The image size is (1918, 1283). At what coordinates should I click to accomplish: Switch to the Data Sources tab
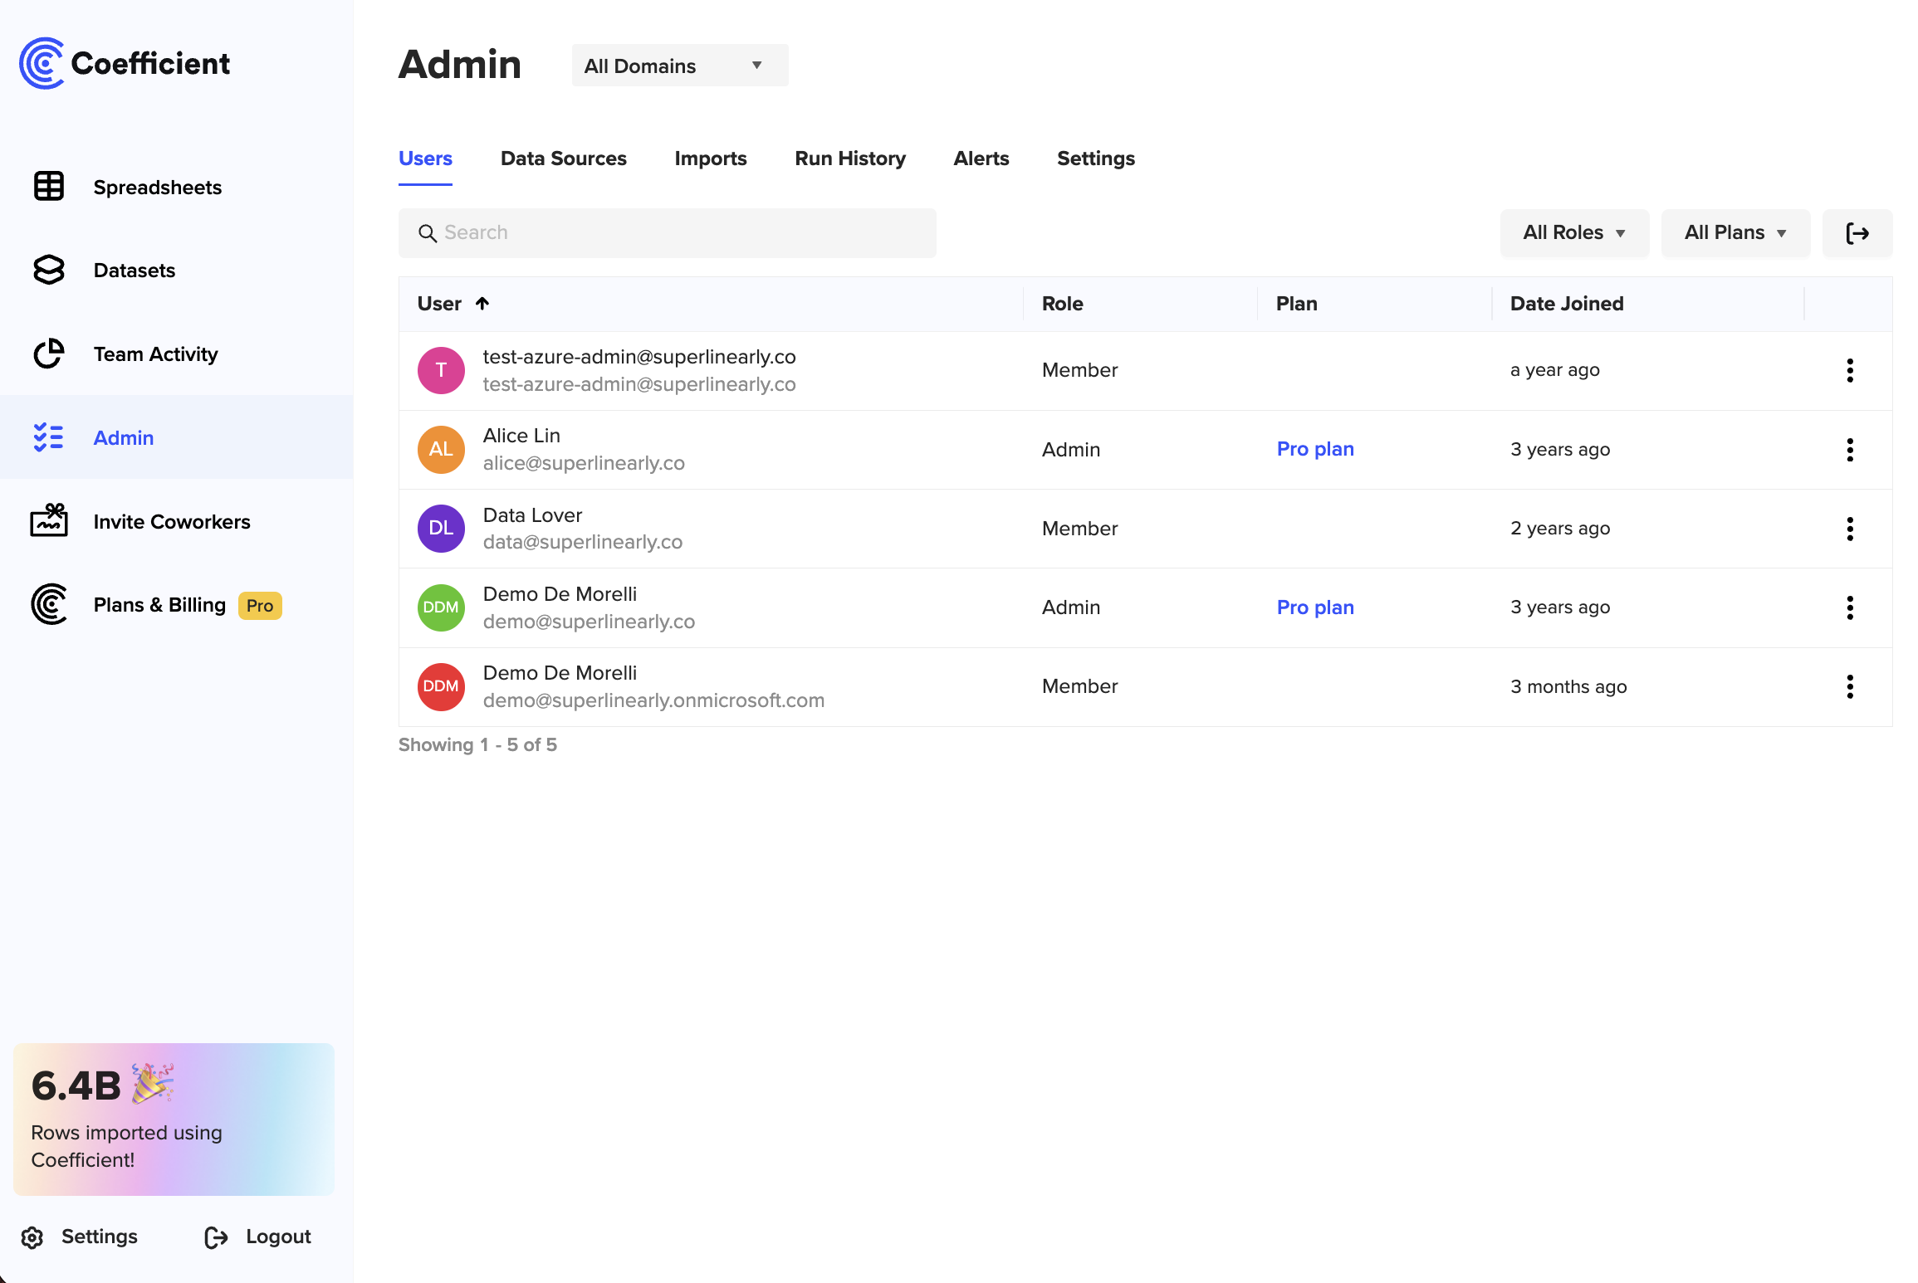(x=563, y=159)
